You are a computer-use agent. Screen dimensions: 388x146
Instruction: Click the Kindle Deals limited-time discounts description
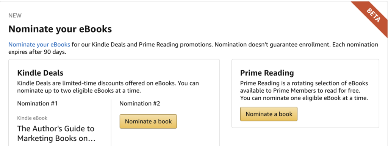coord(108,87)
